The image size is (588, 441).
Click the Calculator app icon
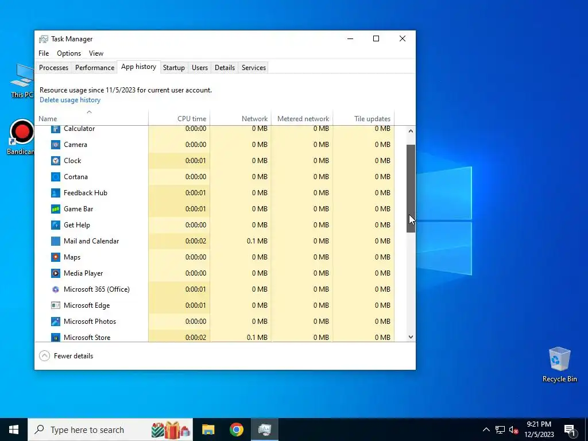[x=56, y=129]
